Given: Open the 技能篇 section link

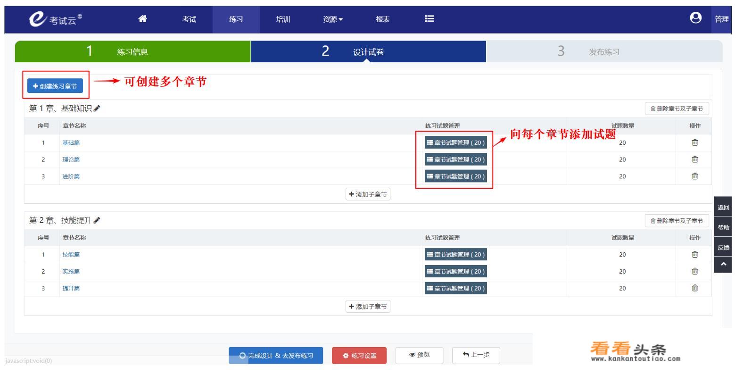Looking at the screenshot, I should [71, 254].
